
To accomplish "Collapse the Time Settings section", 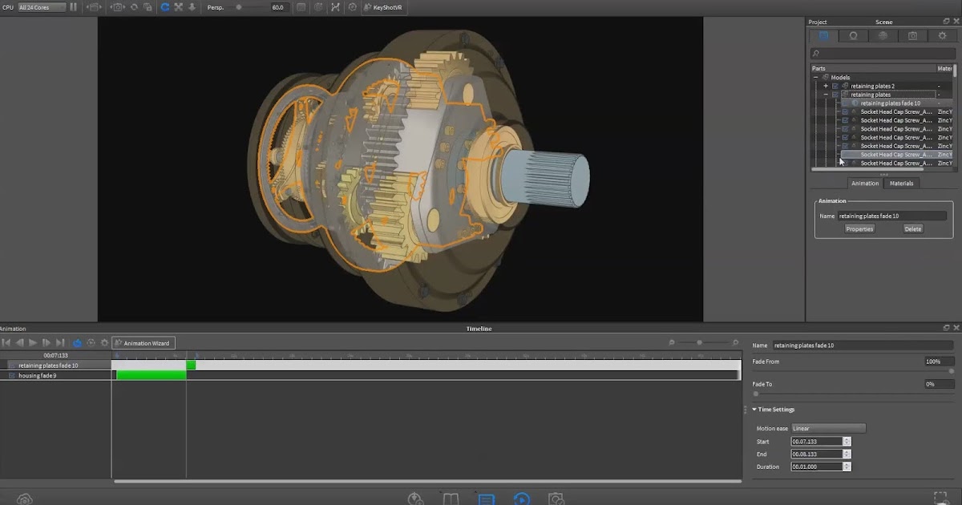I will (754, 410).
